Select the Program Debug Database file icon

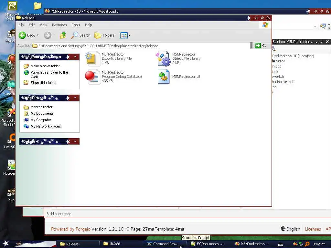point(92,77)
